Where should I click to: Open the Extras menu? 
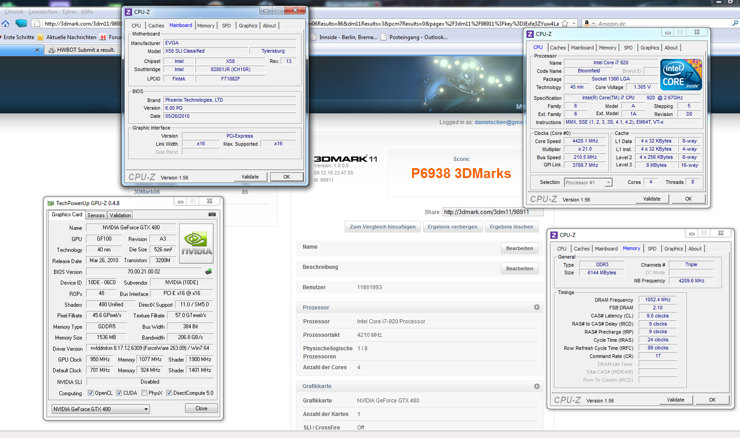(x=69, y=12)
